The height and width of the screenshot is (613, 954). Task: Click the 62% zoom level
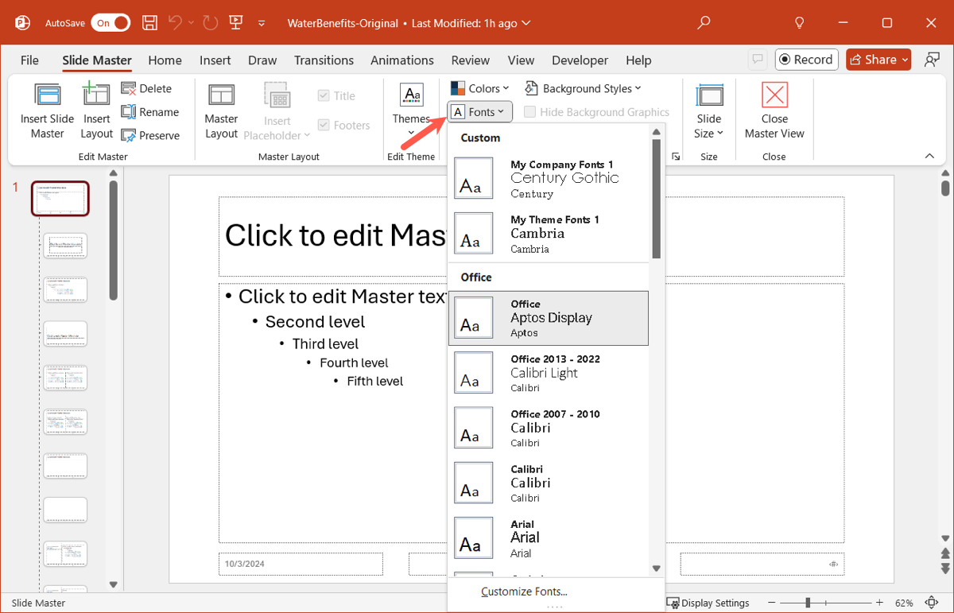(x=905, y=603)
